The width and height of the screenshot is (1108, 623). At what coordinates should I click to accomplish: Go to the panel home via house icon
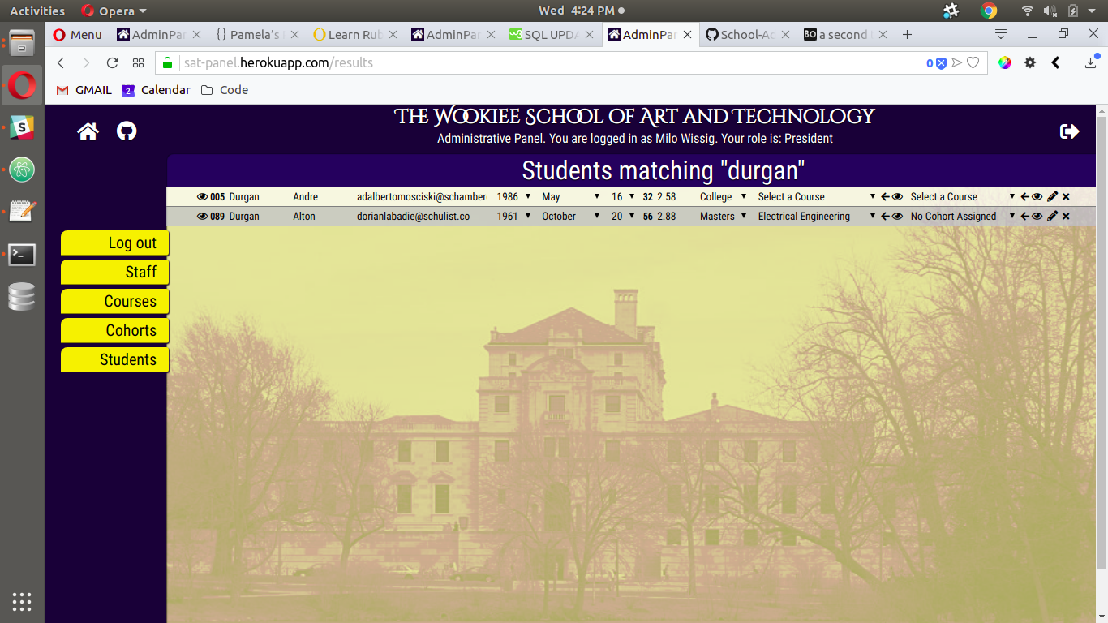pos(88,131)
